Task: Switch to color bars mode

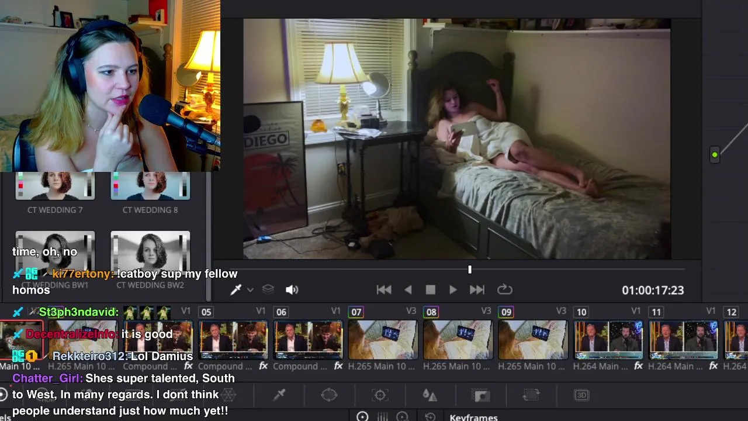Action: point(383,416)
